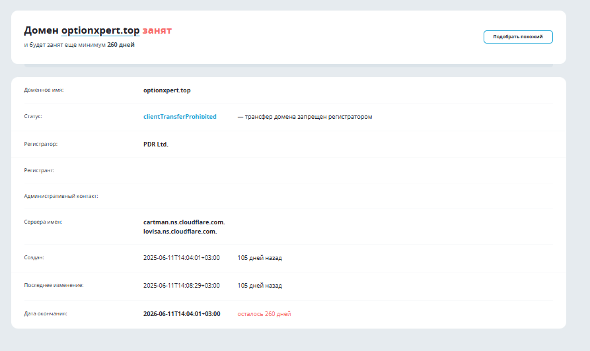Click the clientTransferProhibited status link
590x351 pixels.
tap(180, 117)
